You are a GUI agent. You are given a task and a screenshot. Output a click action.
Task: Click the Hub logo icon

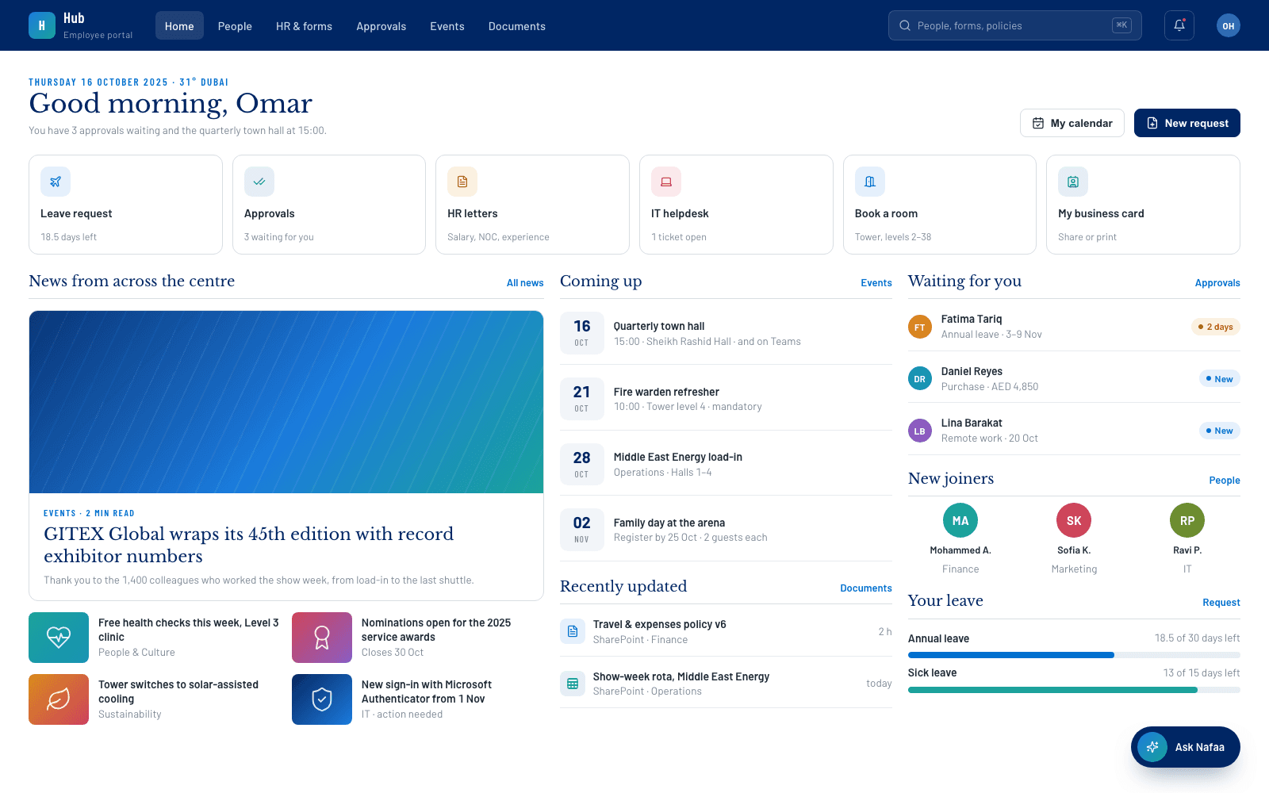click(x=42, y=25)
